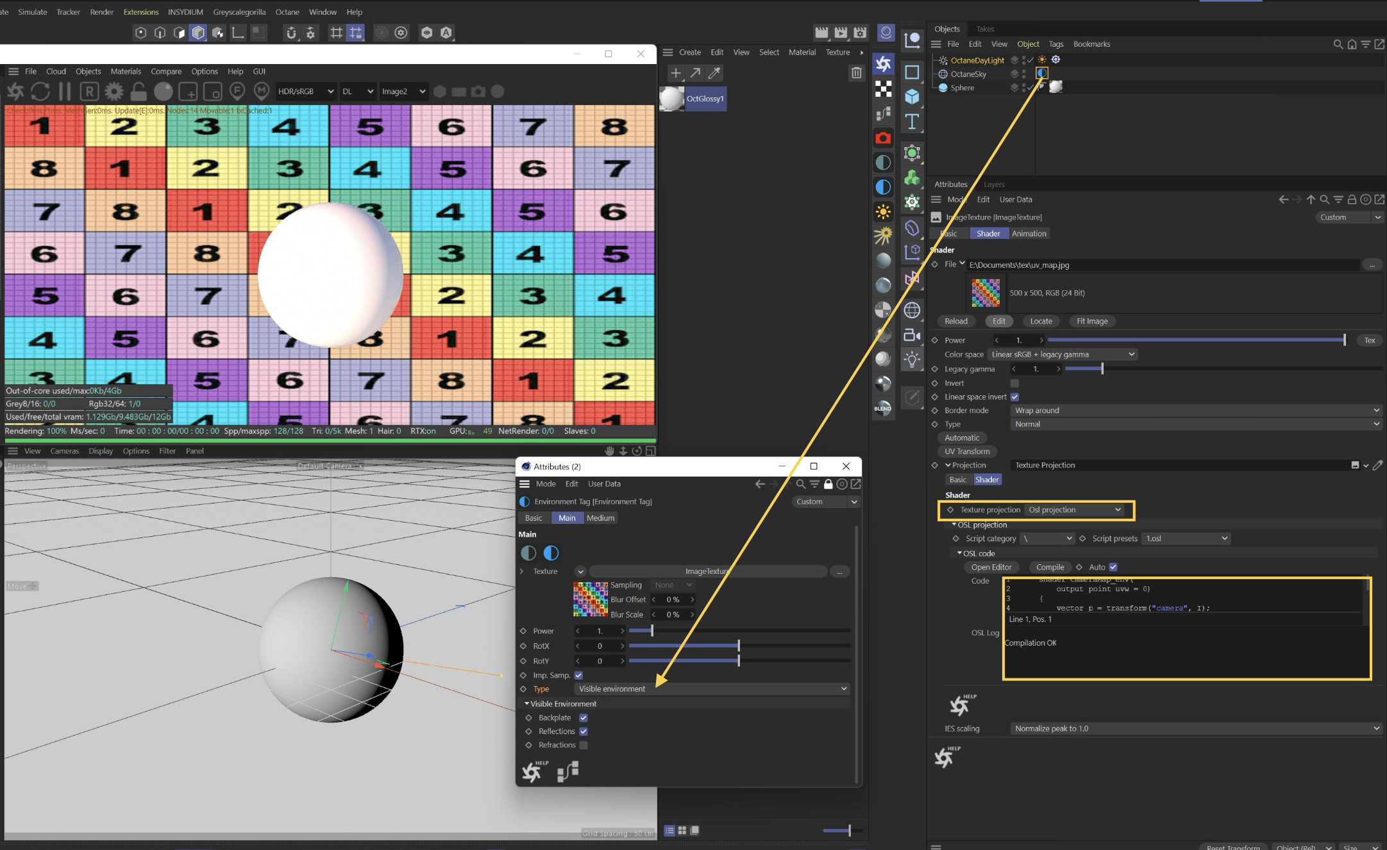Open the Texture projection dropdown
The image size is (1387, 850).
pyautogui.click(x=1075, y=510)
